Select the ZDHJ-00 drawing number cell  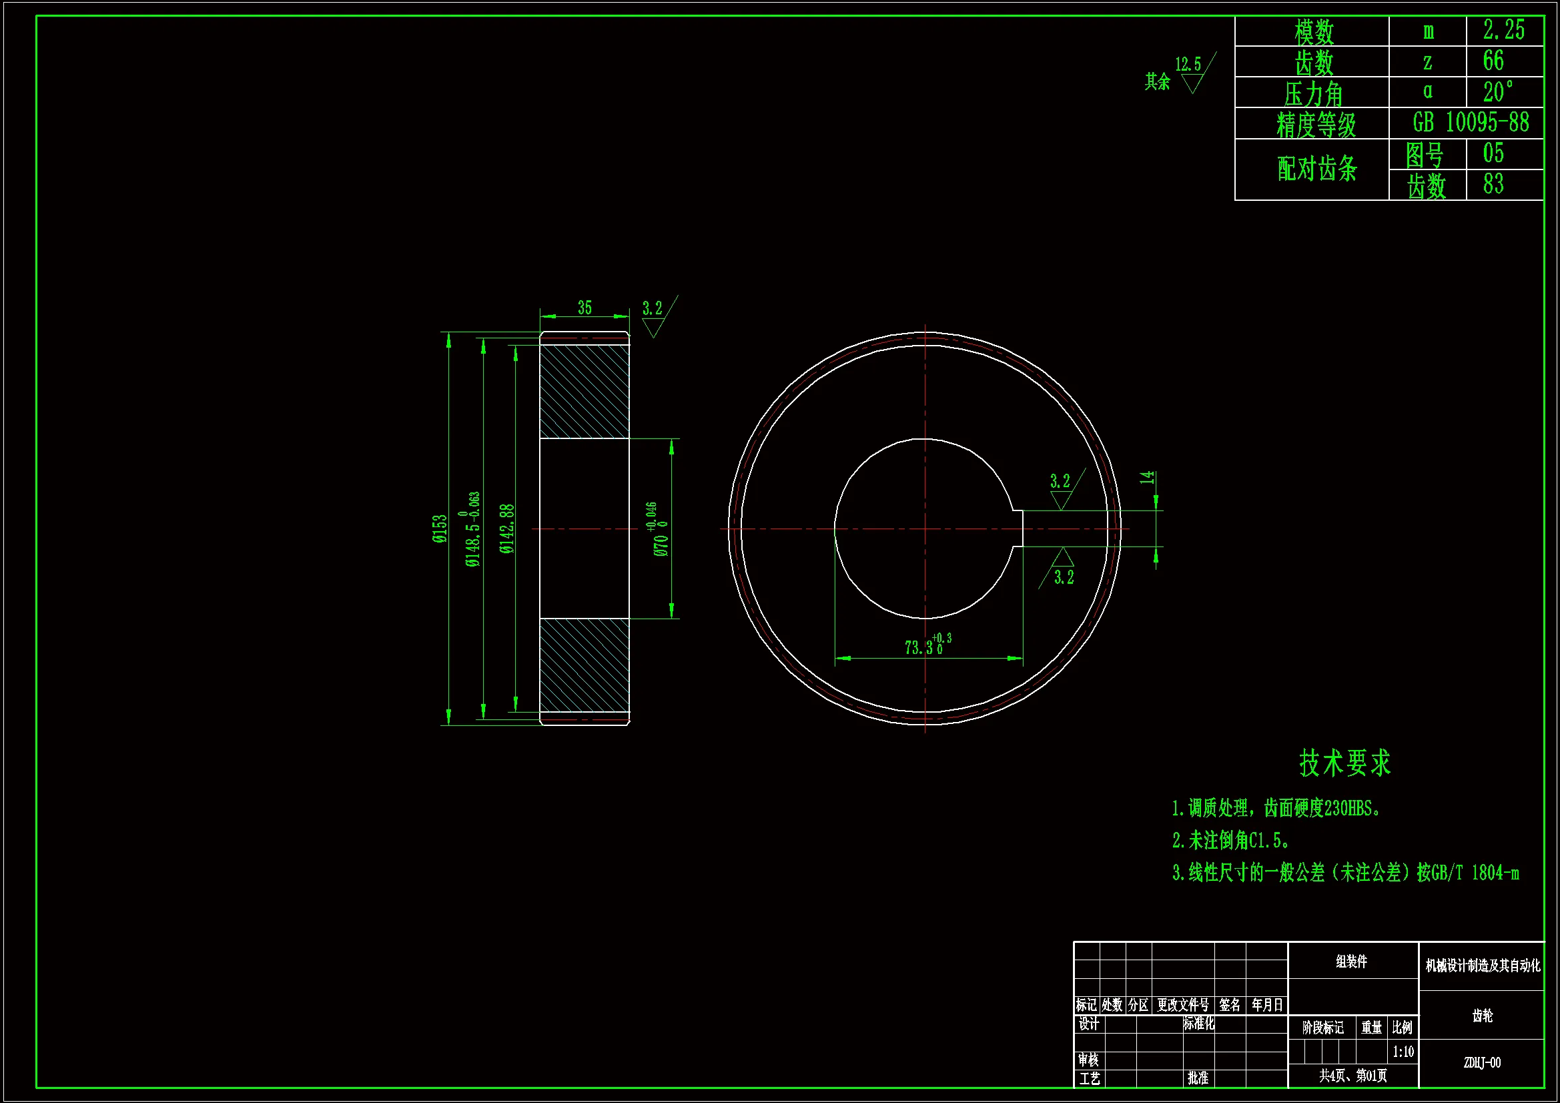[x=1482, y=1062]
